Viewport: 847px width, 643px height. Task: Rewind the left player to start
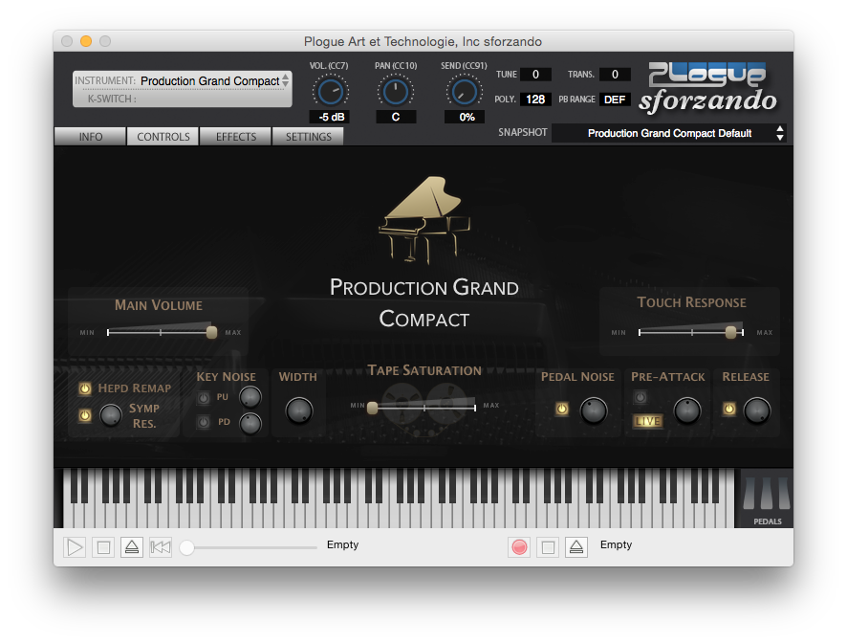(161, 548)
